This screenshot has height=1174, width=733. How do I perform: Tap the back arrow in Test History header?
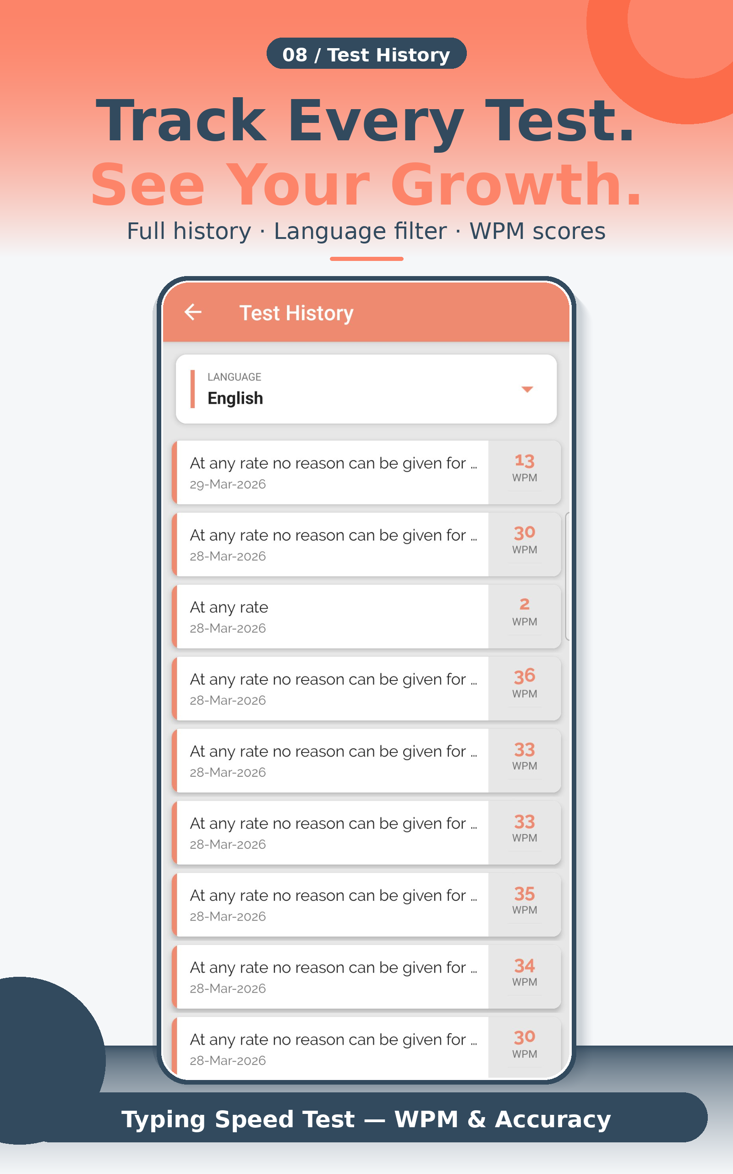pyautogui.click(x=193, y=312)
